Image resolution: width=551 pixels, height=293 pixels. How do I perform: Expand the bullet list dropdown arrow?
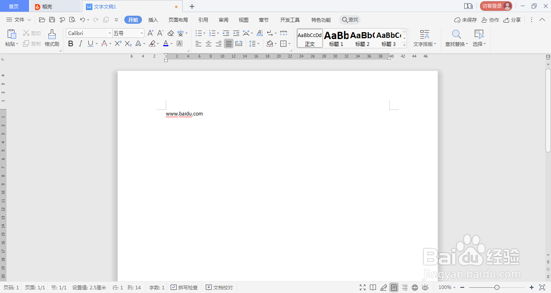205,33
